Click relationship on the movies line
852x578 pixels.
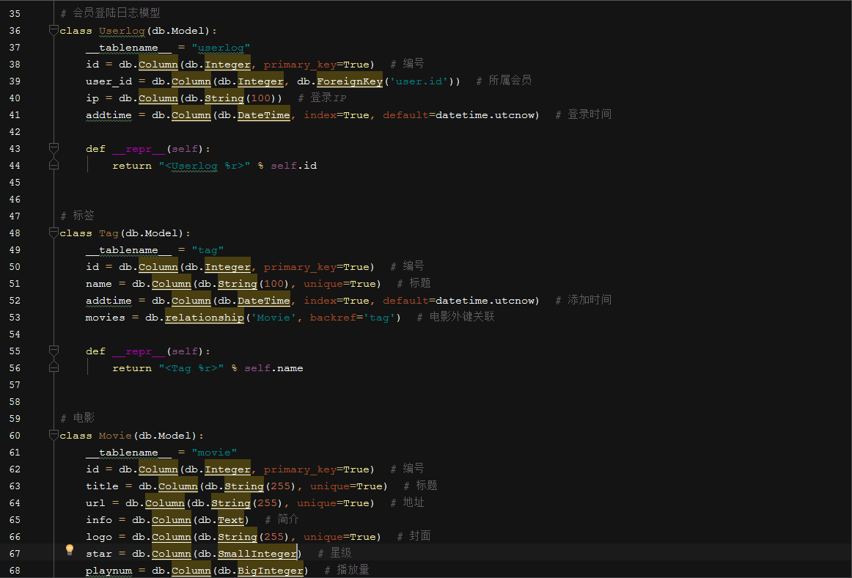205,318
